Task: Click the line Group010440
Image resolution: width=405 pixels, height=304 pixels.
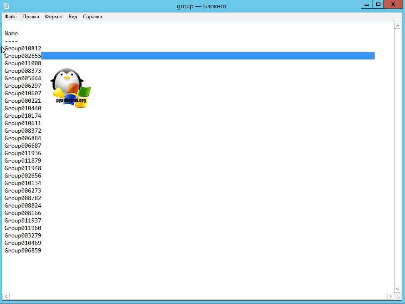Action: click(x=23, y=108)
